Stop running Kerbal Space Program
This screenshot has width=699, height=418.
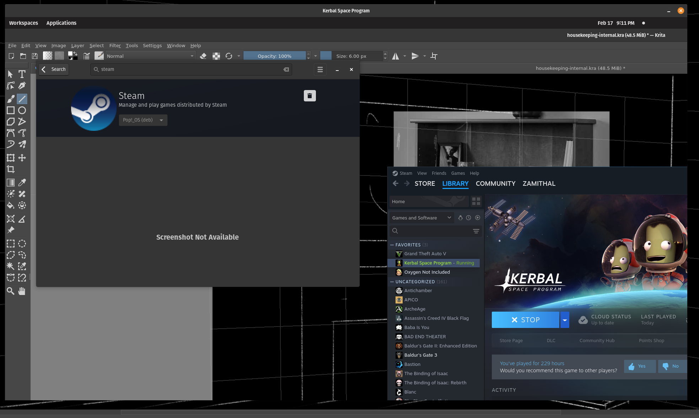[525, 320]
